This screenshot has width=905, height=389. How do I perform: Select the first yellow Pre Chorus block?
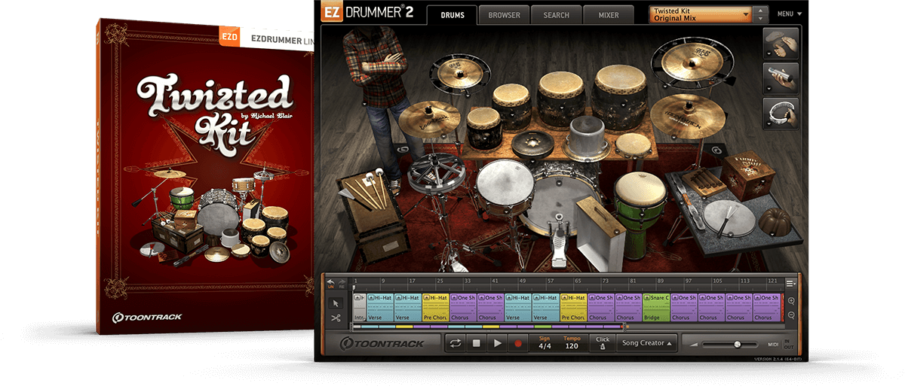coord(436,307)
